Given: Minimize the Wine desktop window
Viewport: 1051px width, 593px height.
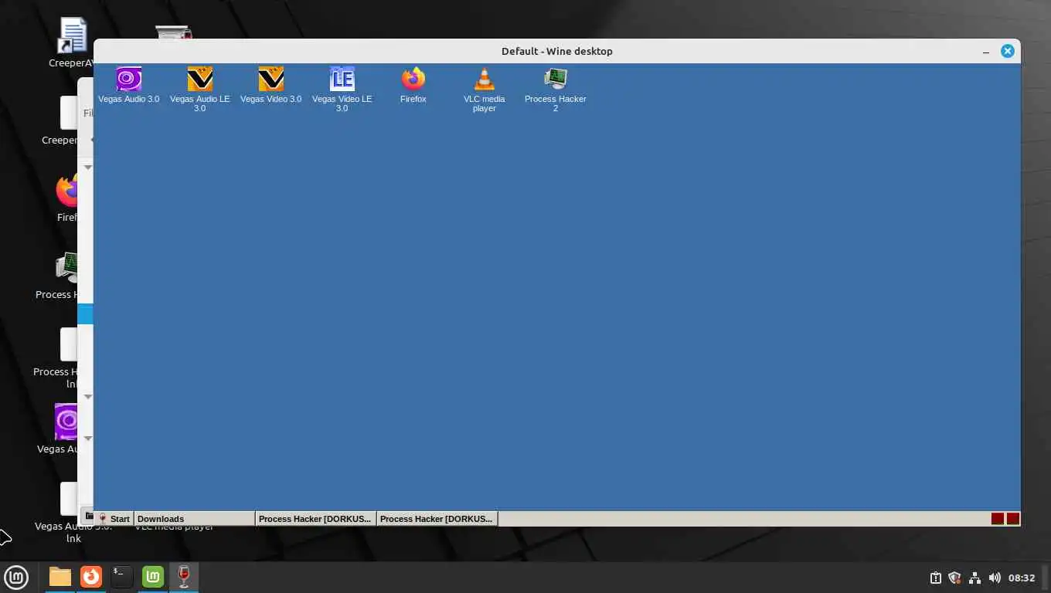Looking at the screenshot, I should (x=986, y=52).
